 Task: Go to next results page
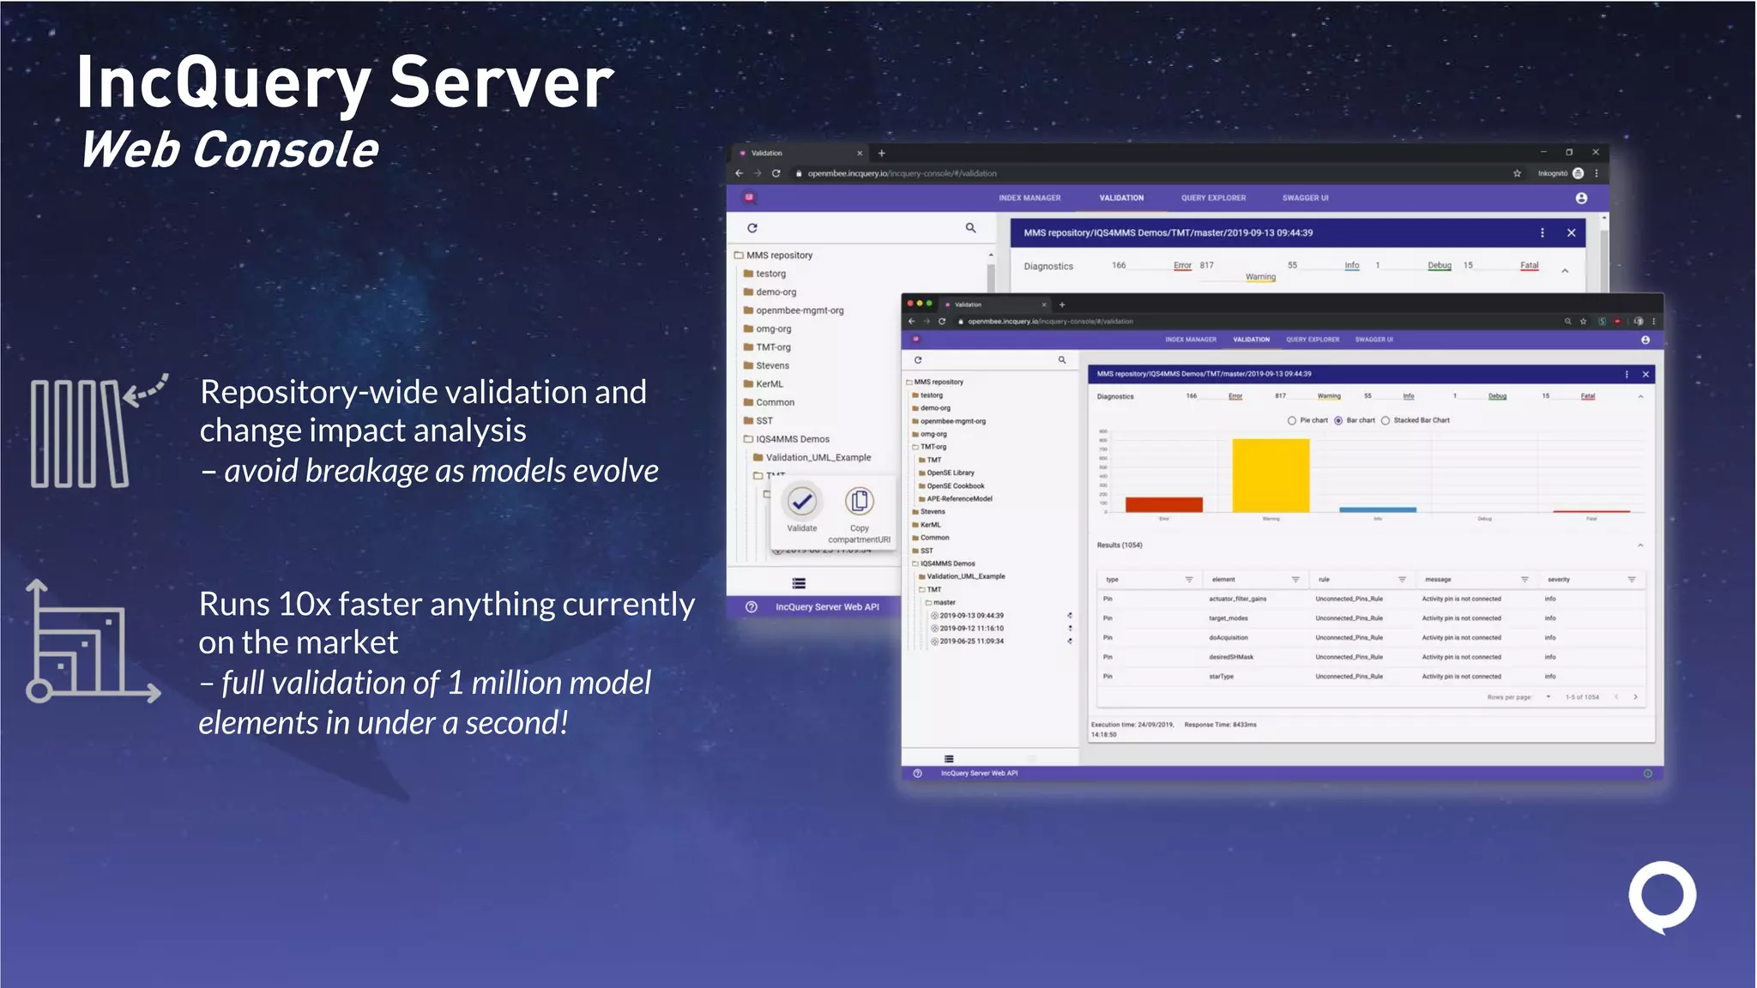point(1635,697)
